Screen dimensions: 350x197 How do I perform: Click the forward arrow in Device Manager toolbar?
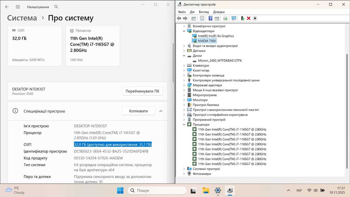pos(185,18)
